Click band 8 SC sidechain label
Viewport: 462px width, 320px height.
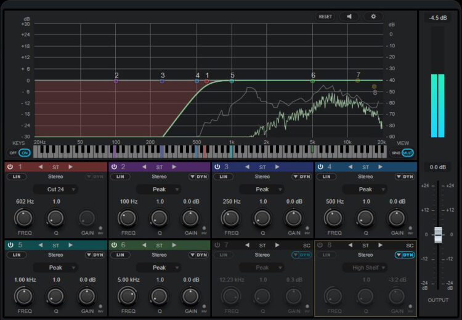pos(410,245)
